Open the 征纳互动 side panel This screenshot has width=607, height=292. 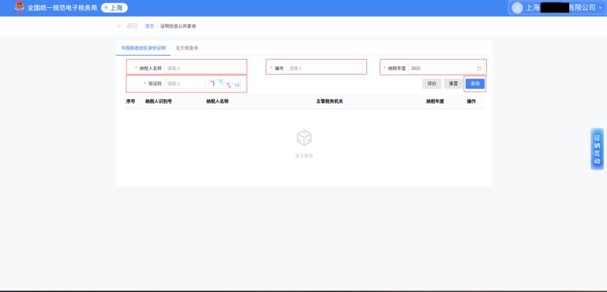[597, 149]
